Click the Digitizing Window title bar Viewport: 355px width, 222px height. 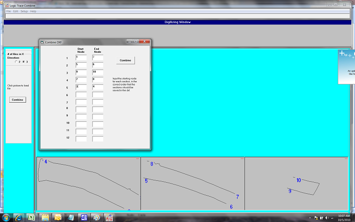point(177,22)
